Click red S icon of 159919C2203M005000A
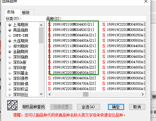This screenshot has height=121, width=156. (104, 30)
